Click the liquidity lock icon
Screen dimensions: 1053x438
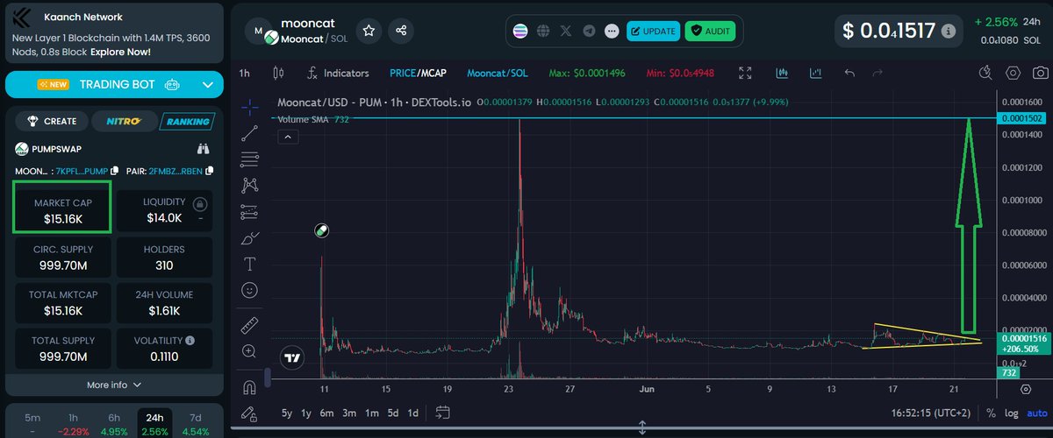[x=200, y=204]
